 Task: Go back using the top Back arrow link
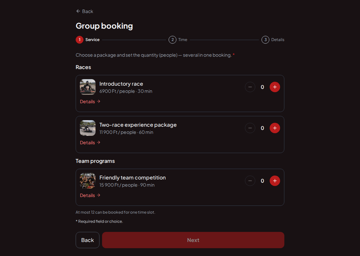pyautogui.click(x=84, y=11)
